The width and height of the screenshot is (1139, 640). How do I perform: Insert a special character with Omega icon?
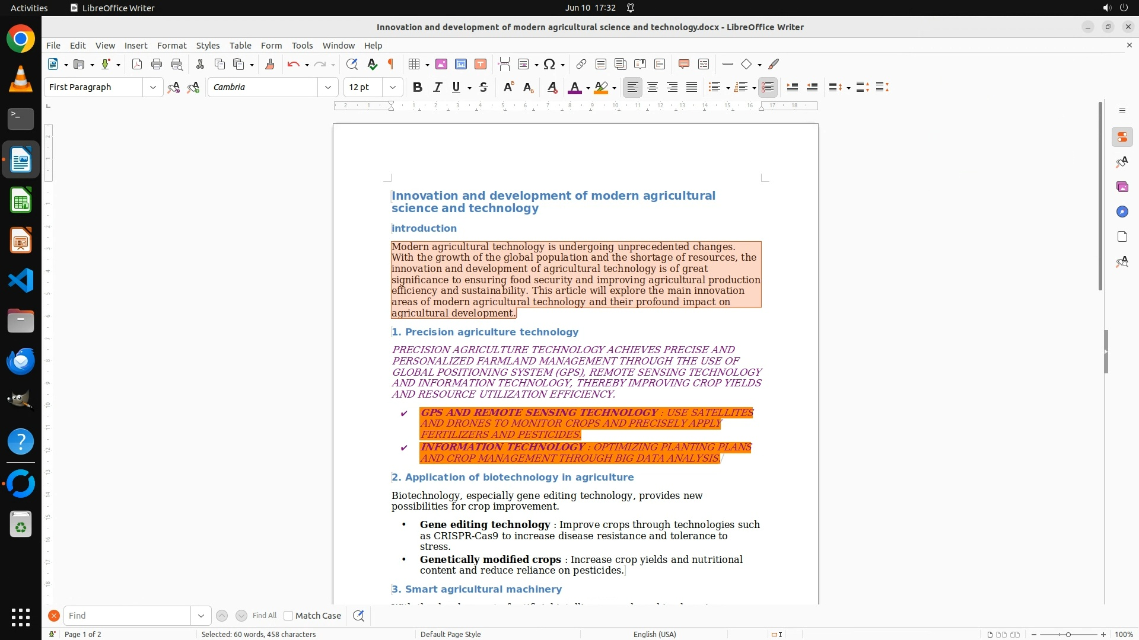coord(549,64)
